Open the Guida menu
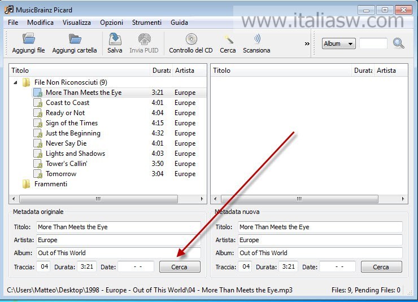 click(x=180, y=23)
